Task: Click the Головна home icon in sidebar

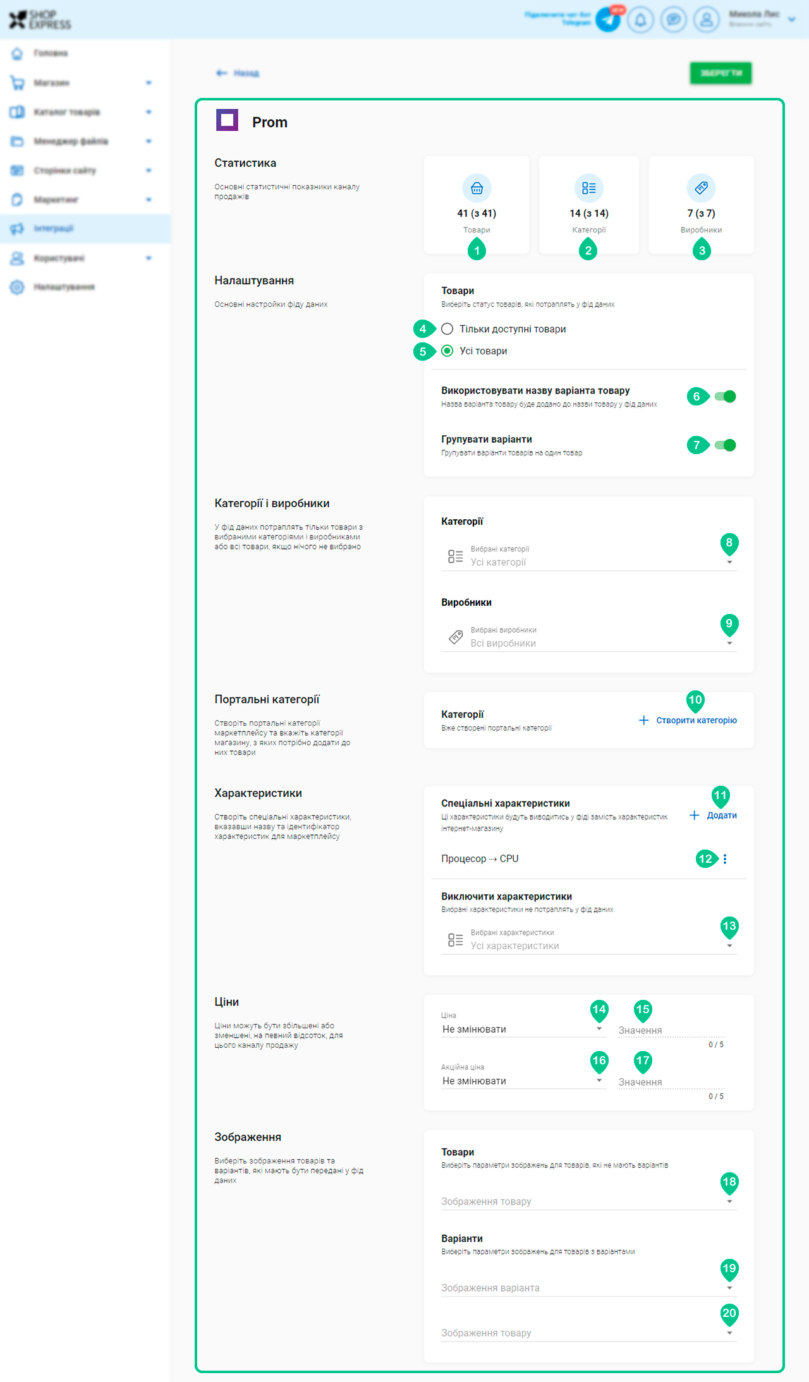Action: pos(17,54)
